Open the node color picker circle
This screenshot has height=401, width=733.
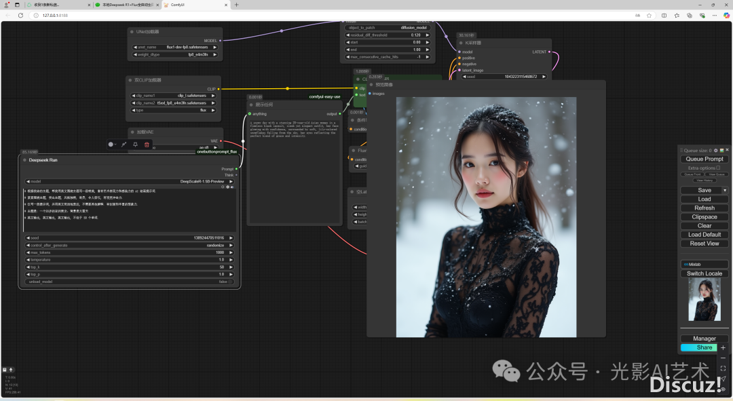coord(111,145)
